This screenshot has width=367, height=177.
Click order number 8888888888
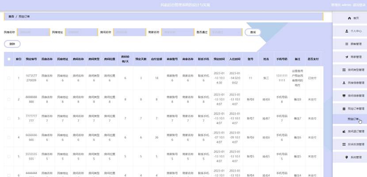pos(31,99)
